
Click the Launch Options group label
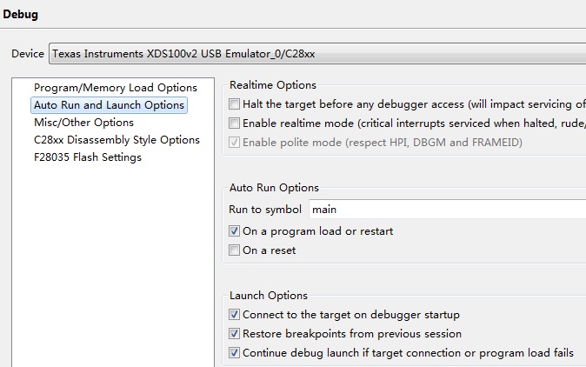coord(269,296)
